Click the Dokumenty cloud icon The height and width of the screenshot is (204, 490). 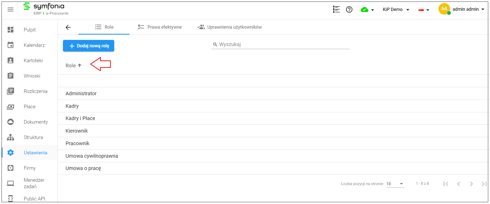coord(10,122)
